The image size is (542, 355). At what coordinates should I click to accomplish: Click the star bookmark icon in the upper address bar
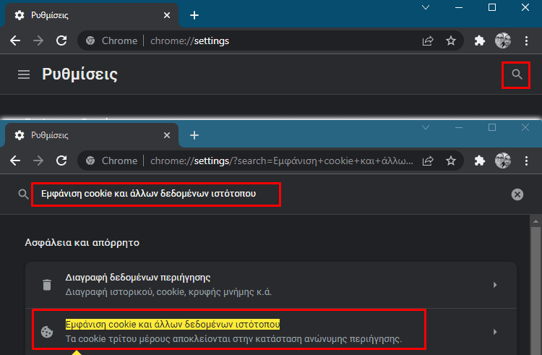[451, 40]
